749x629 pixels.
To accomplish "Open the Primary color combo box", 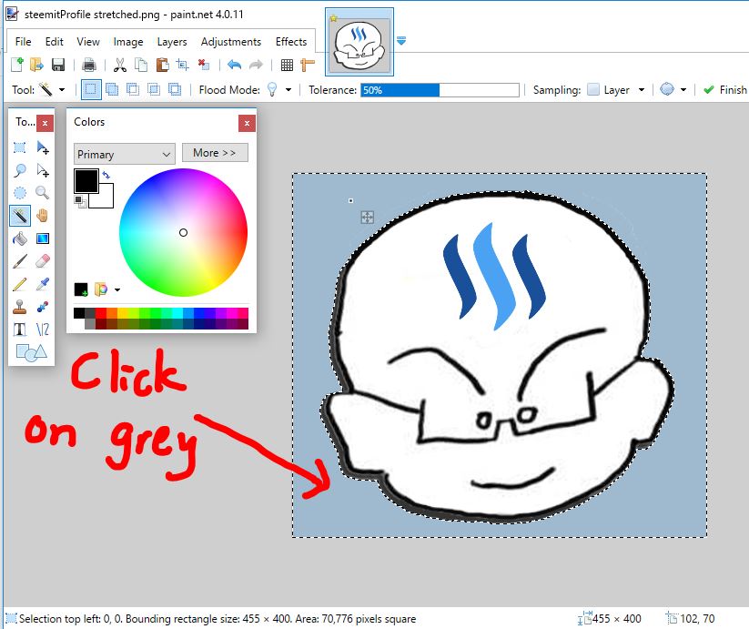I will (x=125, y=154).
